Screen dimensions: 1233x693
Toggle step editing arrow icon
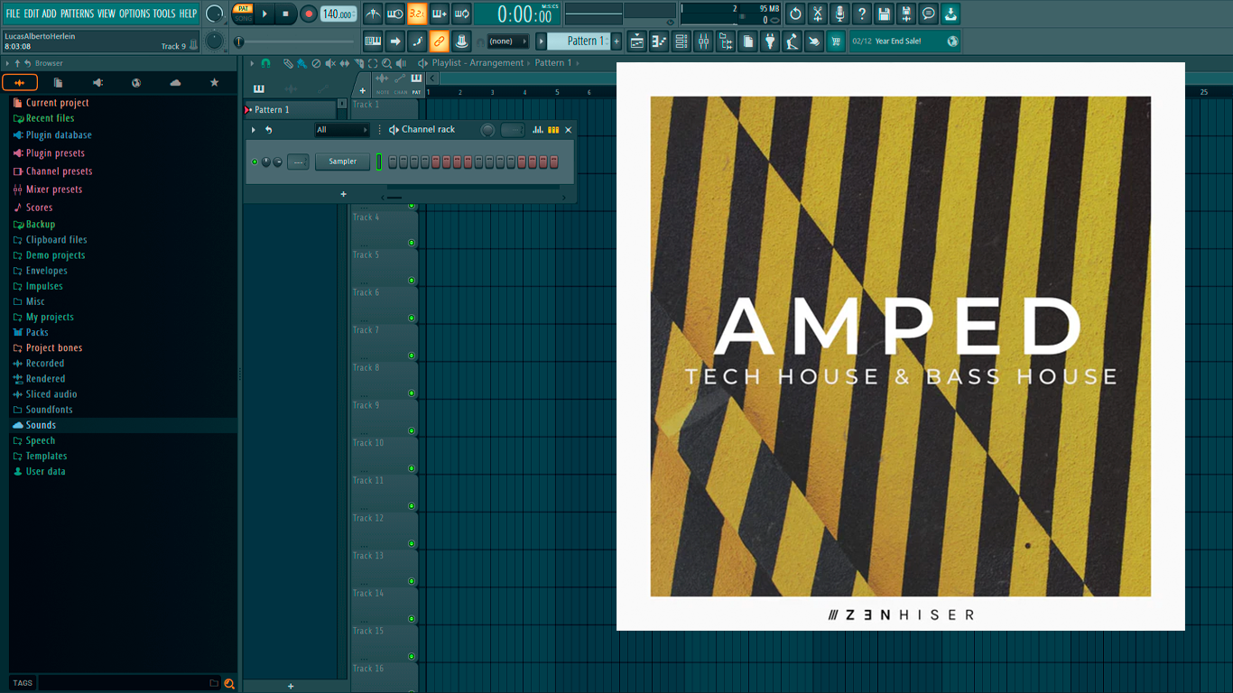click(395, 41)
